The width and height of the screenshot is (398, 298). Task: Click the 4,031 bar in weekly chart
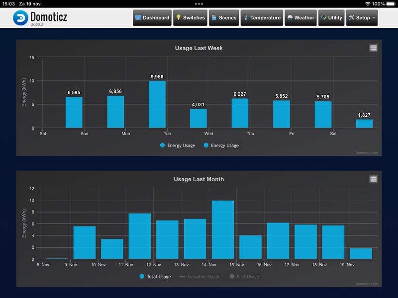point(199,118)
